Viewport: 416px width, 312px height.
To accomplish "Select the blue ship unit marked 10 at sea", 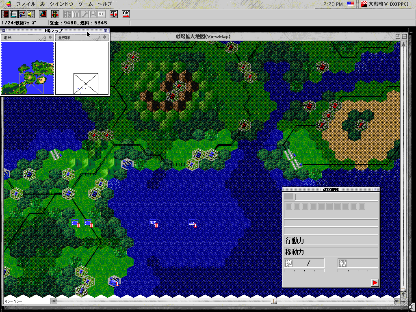I will pos(154,224).
